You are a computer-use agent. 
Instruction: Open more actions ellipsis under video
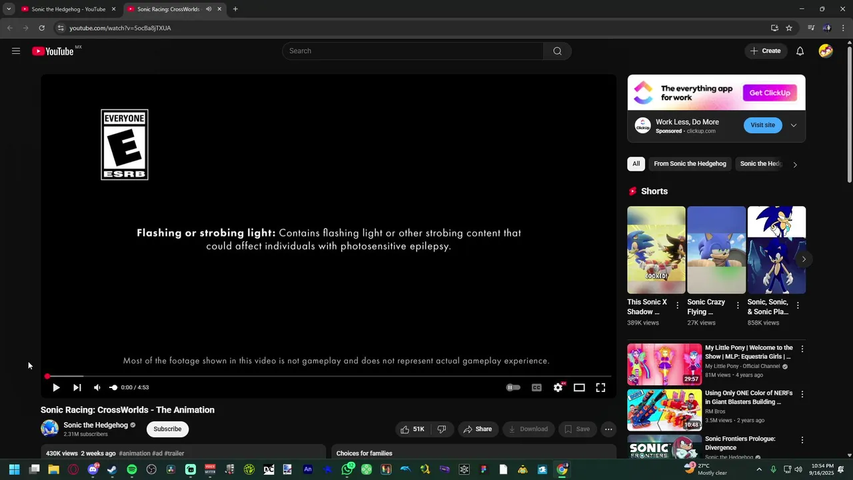point(608,429)
